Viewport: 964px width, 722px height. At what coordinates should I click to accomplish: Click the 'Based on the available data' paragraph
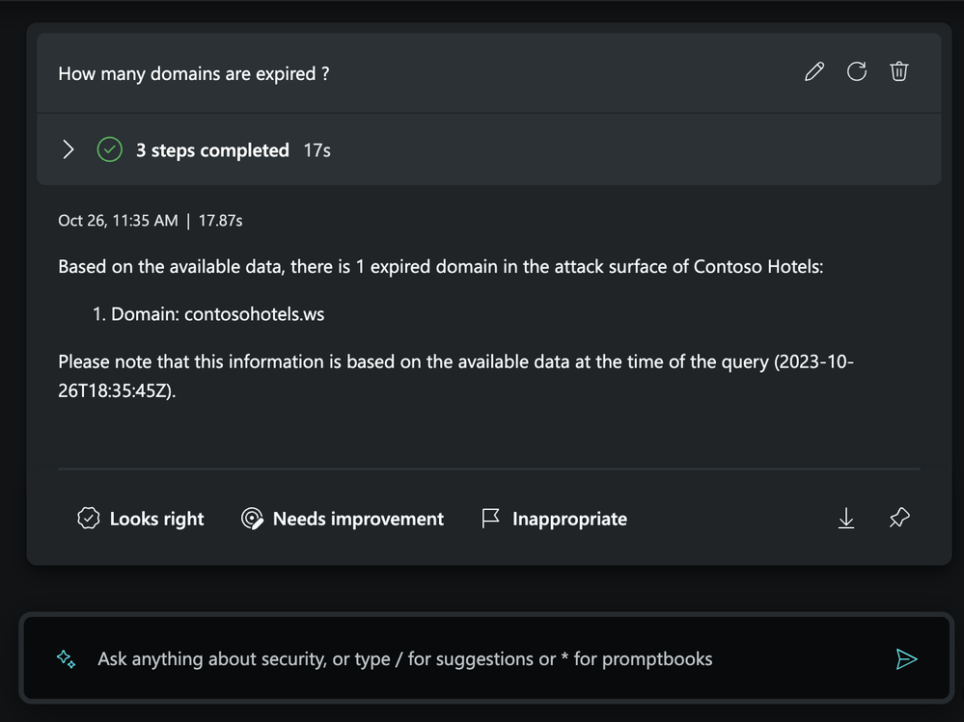[x=440, y=267]
